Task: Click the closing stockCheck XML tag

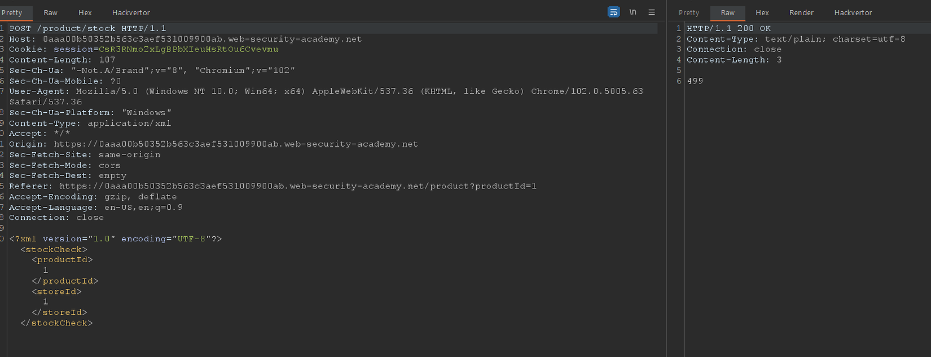Action: (x=56, y=323)
